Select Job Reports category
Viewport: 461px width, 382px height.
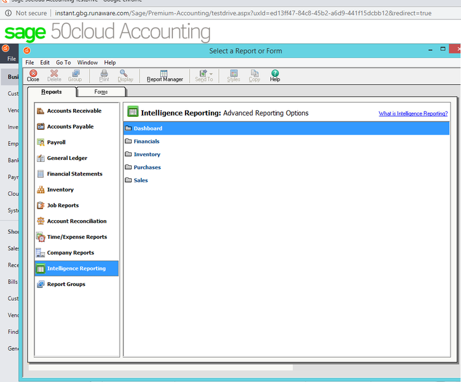pyautogui.click(x=77, y=205)
